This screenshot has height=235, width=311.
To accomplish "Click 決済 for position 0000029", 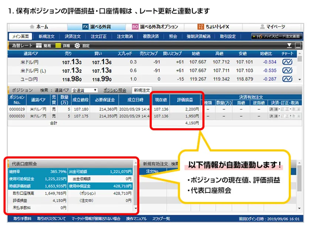I will click(273, 109).
